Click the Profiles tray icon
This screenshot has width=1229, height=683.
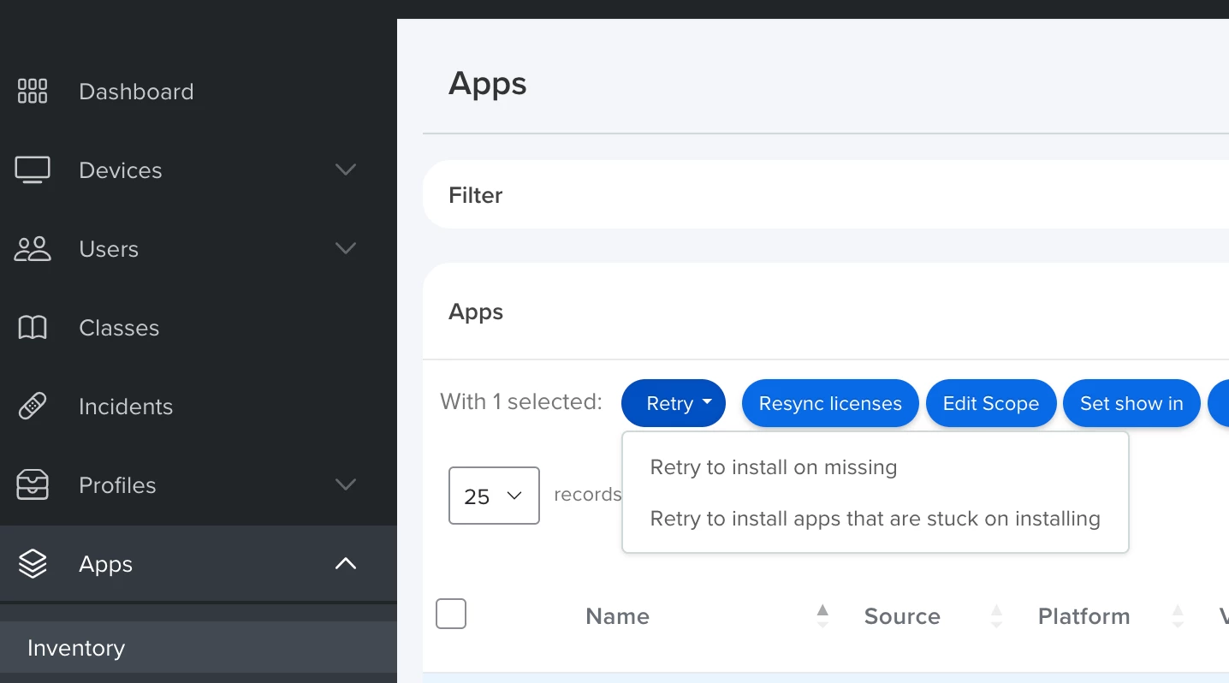click(x=33, y=484)
